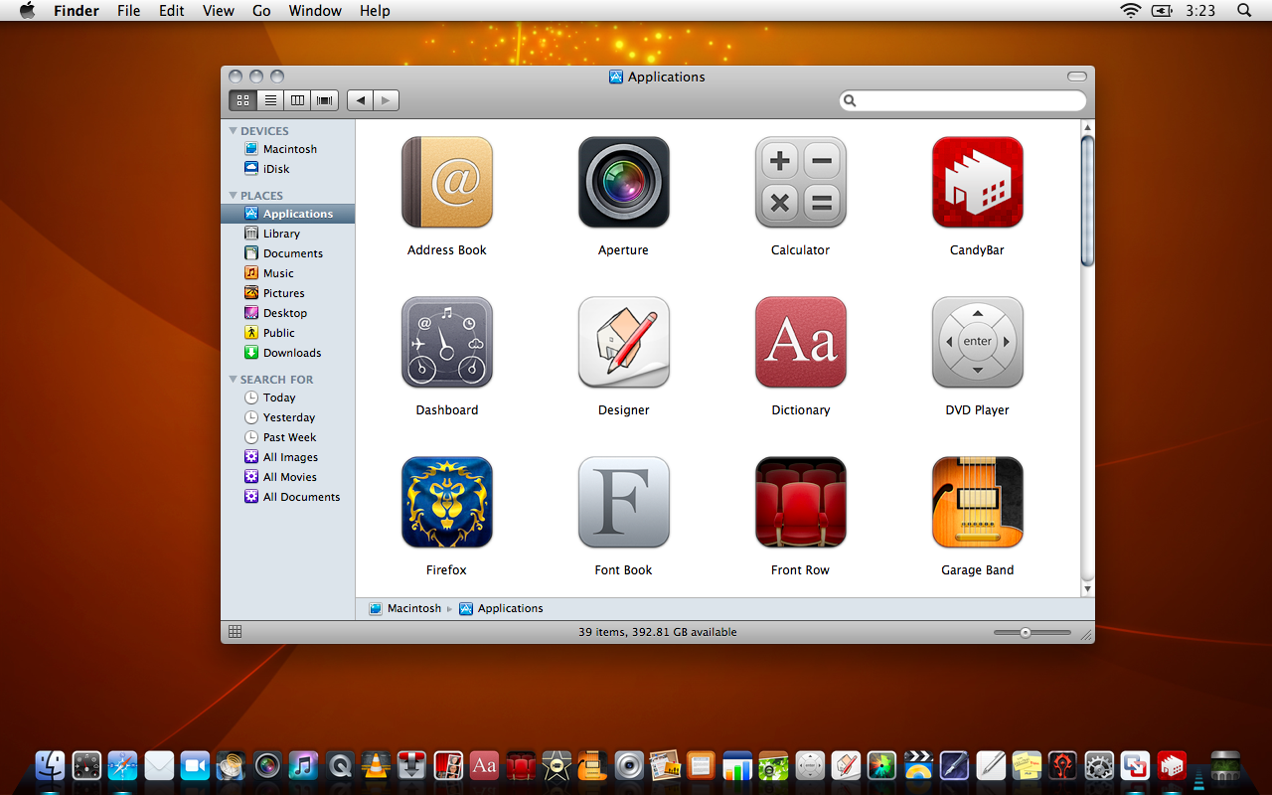Image resolution: width=1272 pixels, height=795 pixels.
Task: Switch to list view
Action: pyautogui.click(x=270, y=99)
